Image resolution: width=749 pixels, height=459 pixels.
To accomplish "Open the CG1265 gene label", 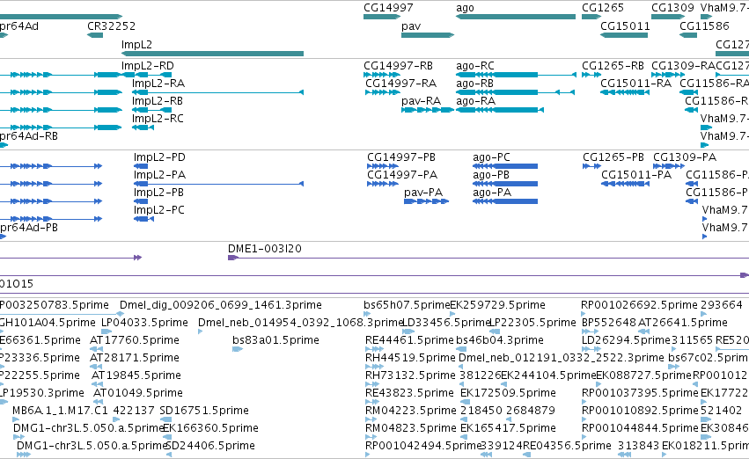I will (x=603, y=8).
